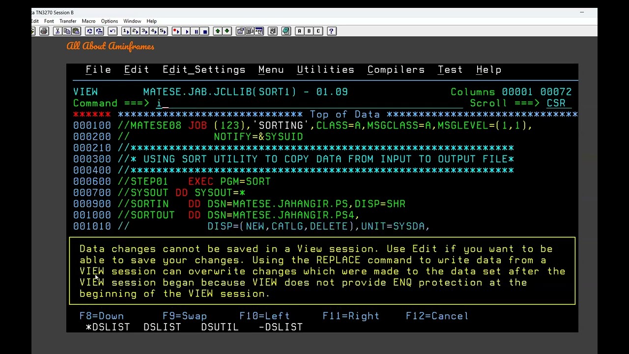Click the PGM=SORT text
Image resolution: width=629 pixels, height=354 pixels.
tap(245, 181)
